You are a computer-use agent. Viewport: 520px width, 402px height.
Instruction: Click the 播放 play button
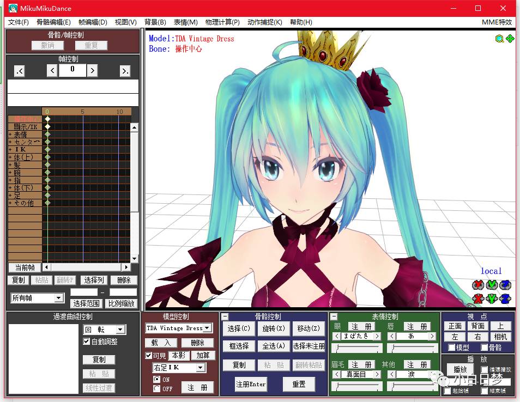pyautogui.click(x=460, y=369)
